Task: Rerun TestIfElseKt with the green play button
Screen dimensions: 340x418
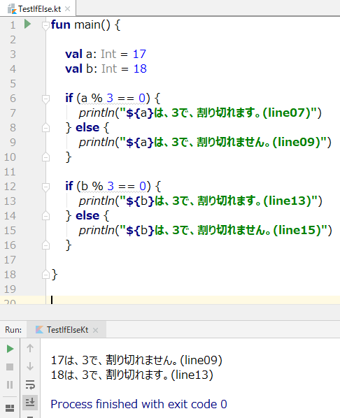Action: tap(10, 349)
